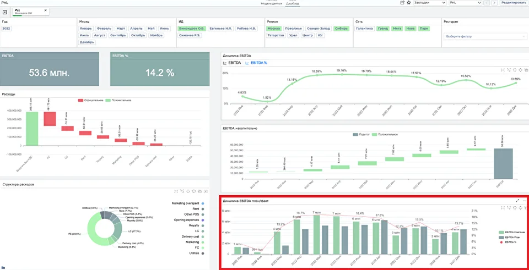Open the Закладки dropdown
Viewport: 529px width, 270px height.
pos(430,3)
